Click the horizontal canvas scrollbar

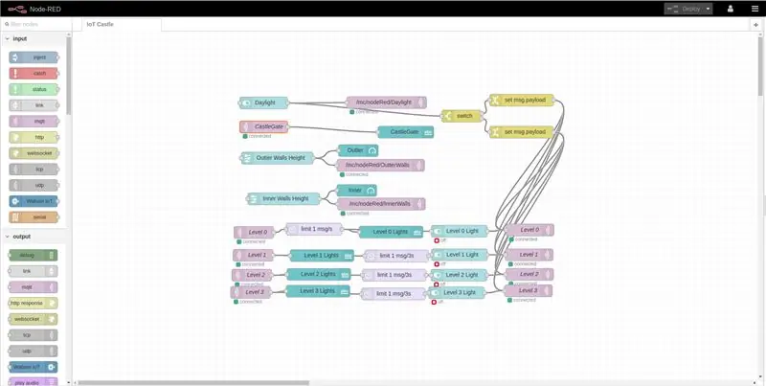[x=193, y=383]
